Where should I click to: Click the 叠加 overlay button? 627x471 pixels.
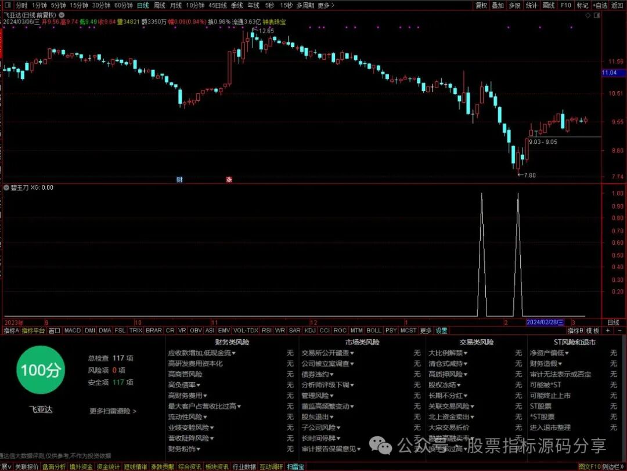498,5
